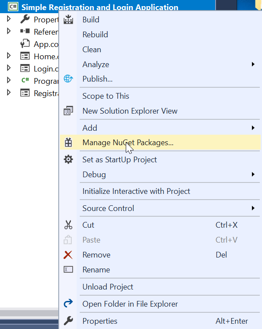Select Initialize Interactive with Project

[136, 191]
